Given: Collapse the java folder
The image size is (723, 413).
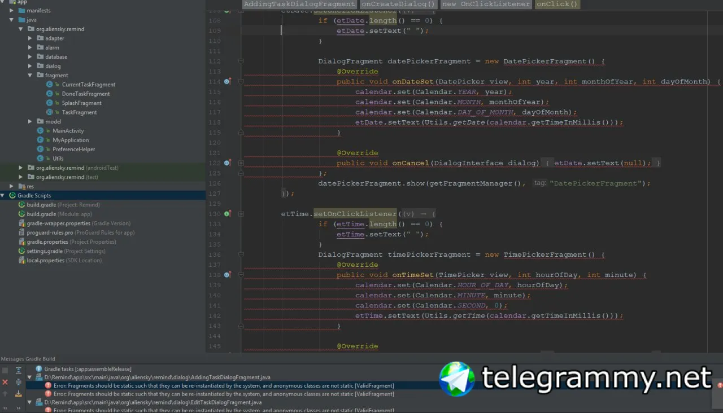Looking at the screenshot, I should tap(12, 20).
